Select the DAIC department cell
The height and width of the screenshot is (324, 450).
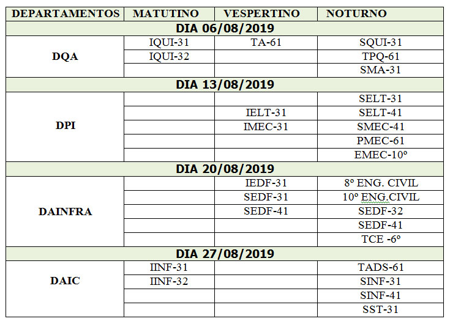[x=66, y=281]
